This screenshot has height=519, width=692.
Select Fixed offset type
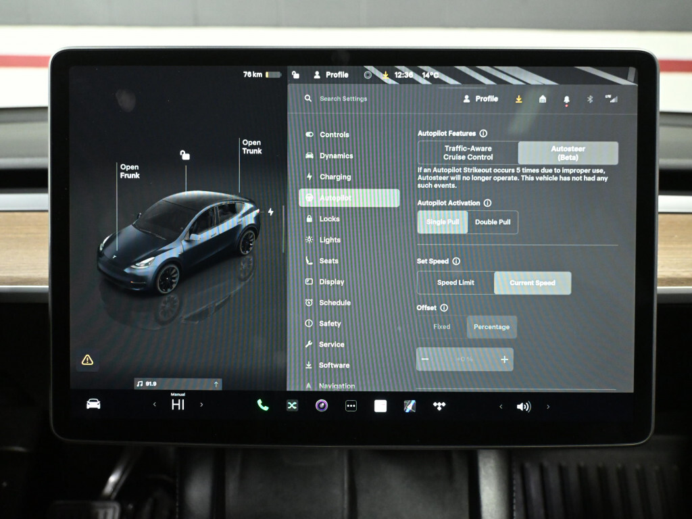442,326
